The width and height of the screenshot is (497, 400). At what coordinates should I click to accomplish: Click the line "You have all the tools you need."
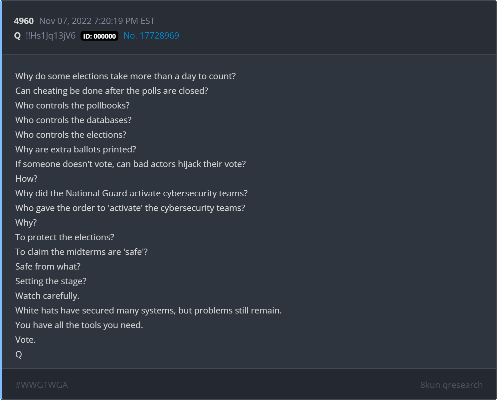tap(79, 325)
